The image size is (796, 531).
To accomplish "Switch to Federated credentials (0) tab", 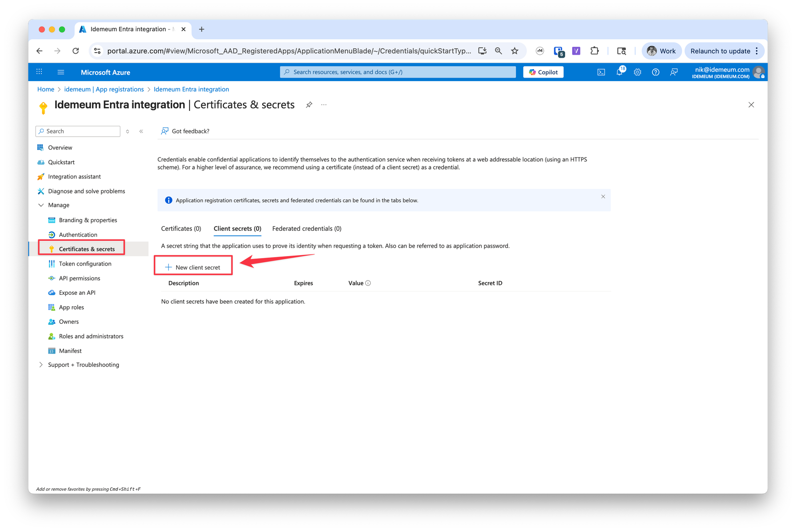I will pos(307,229).
